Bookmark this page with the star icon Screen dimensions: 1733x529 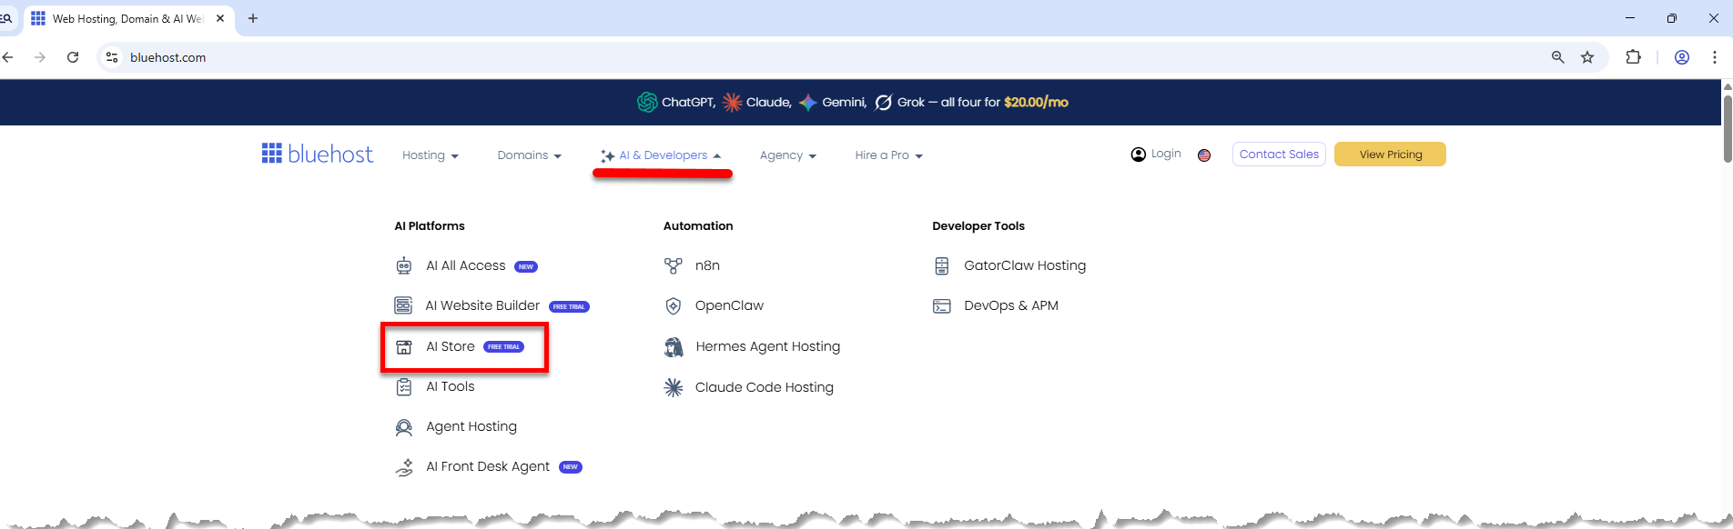coord(1587,57)
